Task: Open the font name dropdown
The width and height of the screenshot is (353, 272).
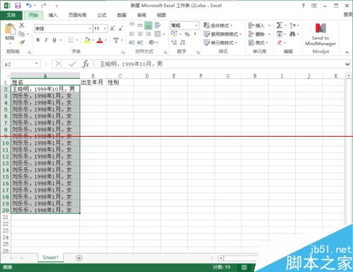Action: [x=90, y=29]
